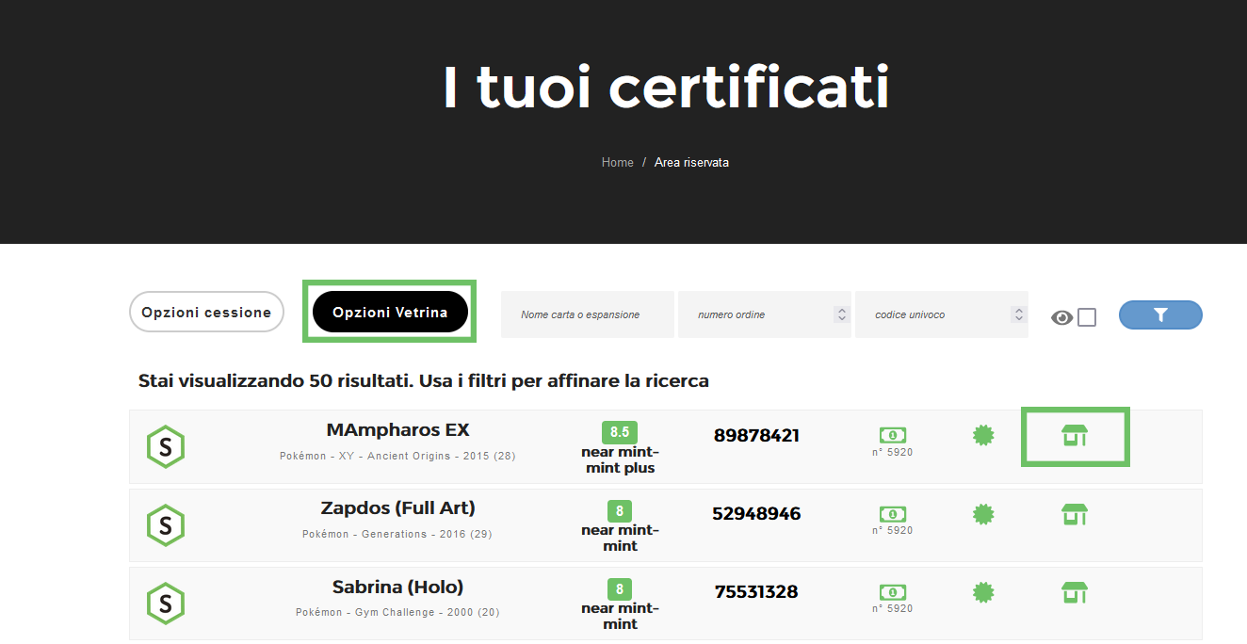Select the Zapdos (Full Art) card title
The width and height of the screenshot is (1247, 644).
[x=397, y=508]
